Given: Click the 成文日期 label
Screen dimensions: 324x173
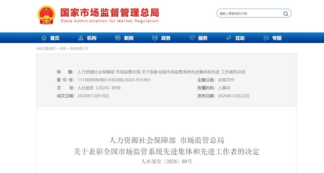Looking at the screenshot, I should point(65,96).
